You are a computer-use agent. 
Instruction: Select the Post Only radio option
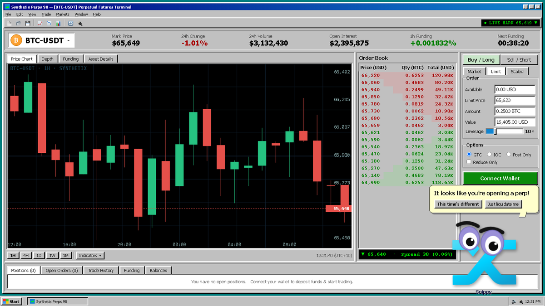point(509,155)
